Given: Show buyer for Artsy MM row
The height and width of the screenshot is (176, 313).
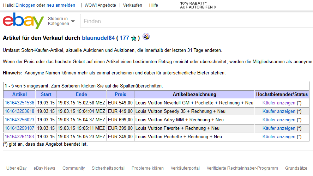Looking at the screenshot, I should coord(279,120).
